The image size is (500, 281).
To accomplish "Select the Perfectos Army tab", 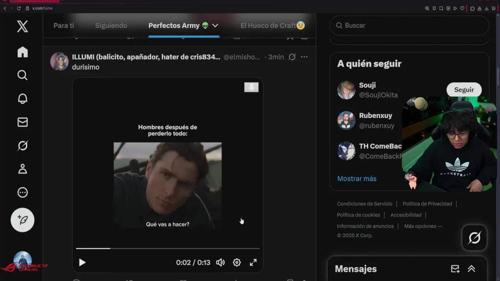I will (x=179, y=25).
